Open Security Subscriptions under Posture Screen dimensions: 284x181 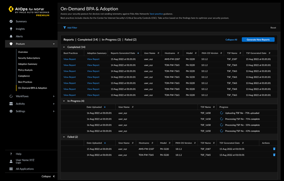[29, 58]
